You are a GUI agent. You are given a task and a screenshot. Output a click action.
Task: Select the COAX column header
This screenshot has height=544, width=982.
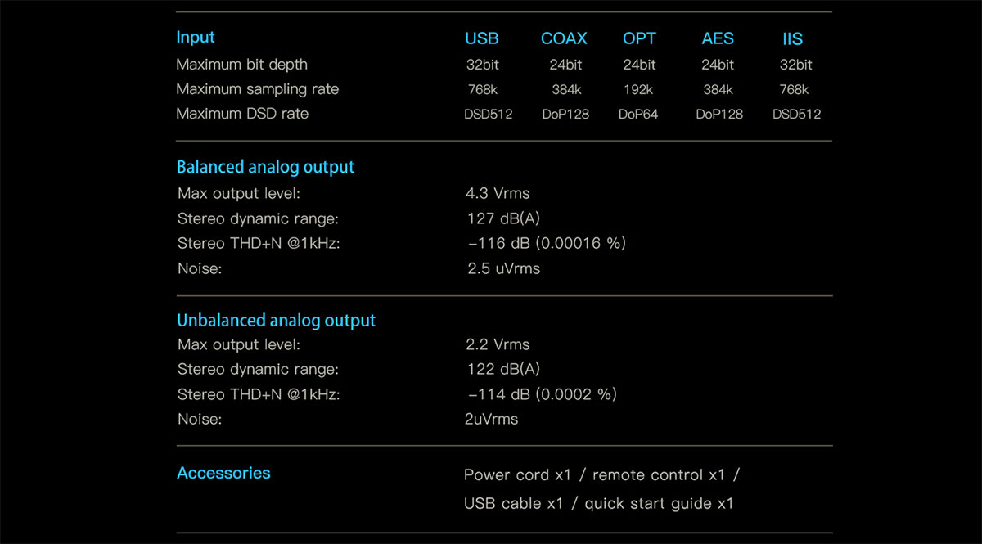pyautogui.click(x=565, y=38)
